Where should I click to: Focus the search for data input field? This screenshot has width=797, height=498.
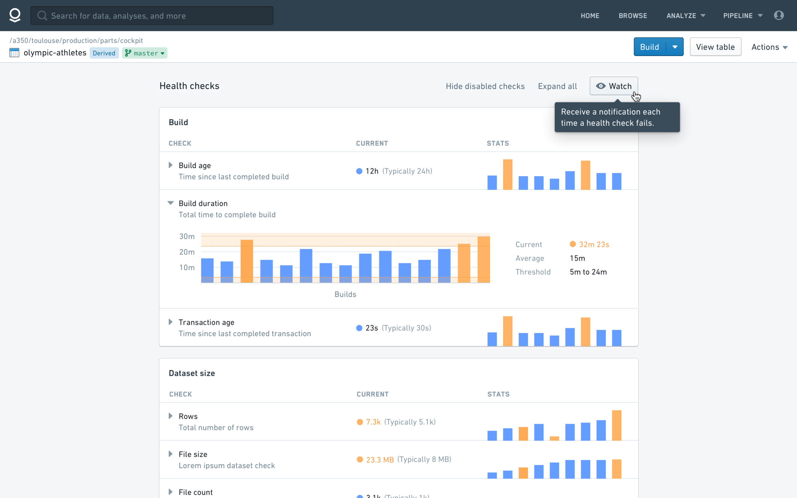tap(152, 16)
